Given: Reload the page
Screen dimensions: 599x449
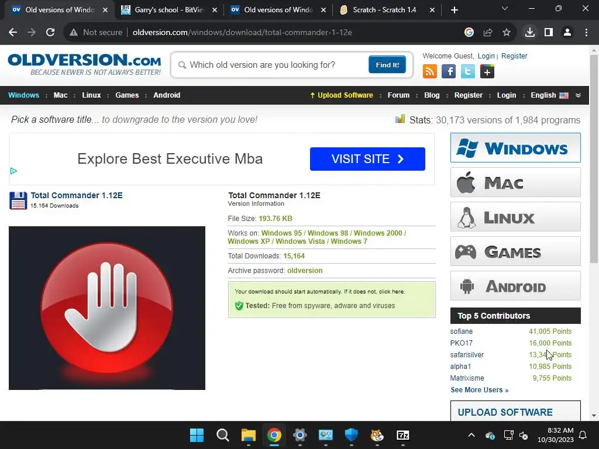Looking at the screenshot, I should [x=50, y=33].
